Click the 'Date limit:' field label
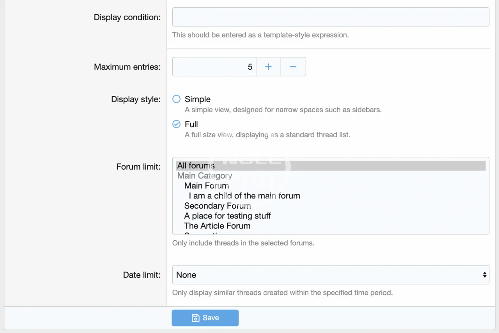 142,275
